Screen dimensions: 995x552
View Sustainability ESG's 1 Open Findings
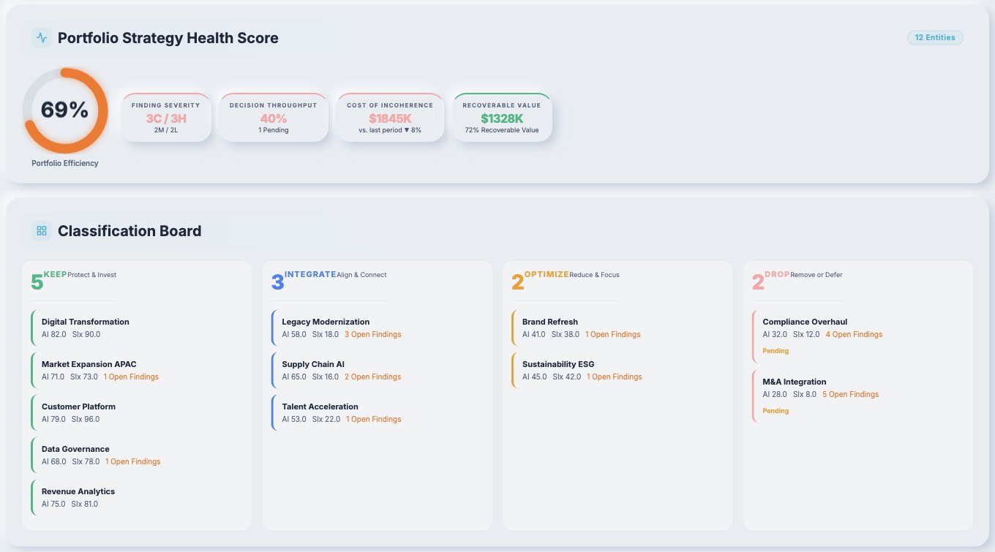(x=615, y=377)
